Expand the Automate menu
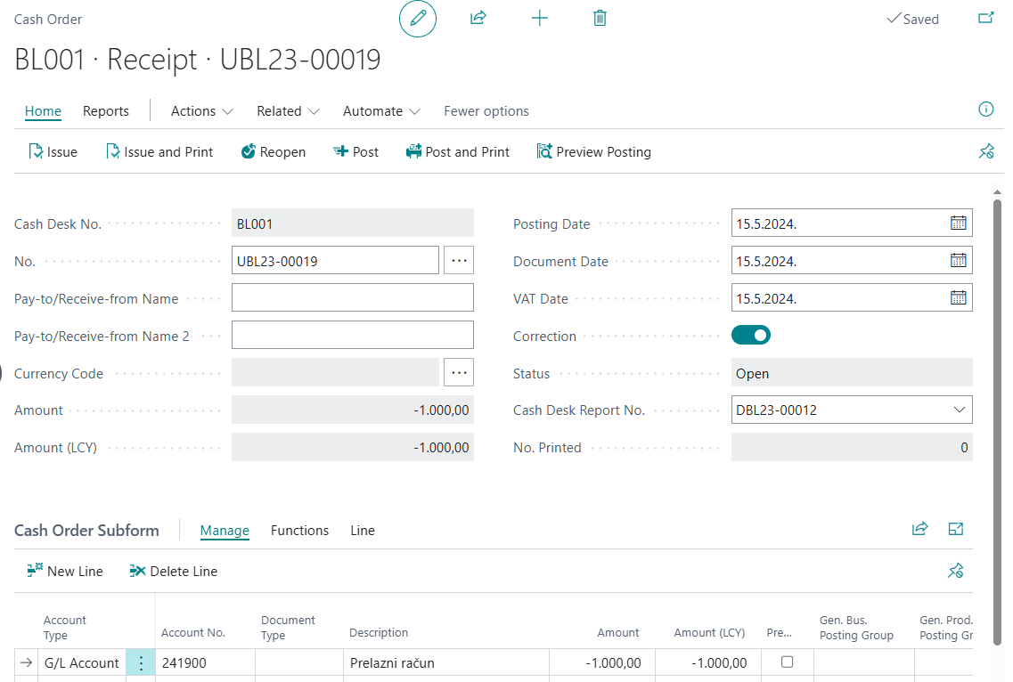The width and height of the screenshot is (1013, 682). (381, 111)
